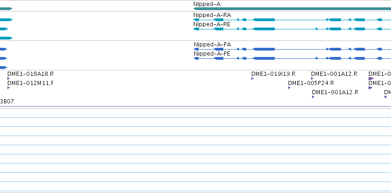Click the Nipped-A gene span bar

[292, 9]
